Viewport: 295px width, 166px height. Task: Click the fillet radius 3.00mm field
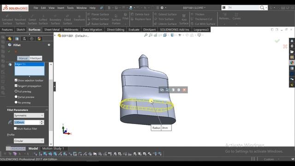(x=27, y=122)
